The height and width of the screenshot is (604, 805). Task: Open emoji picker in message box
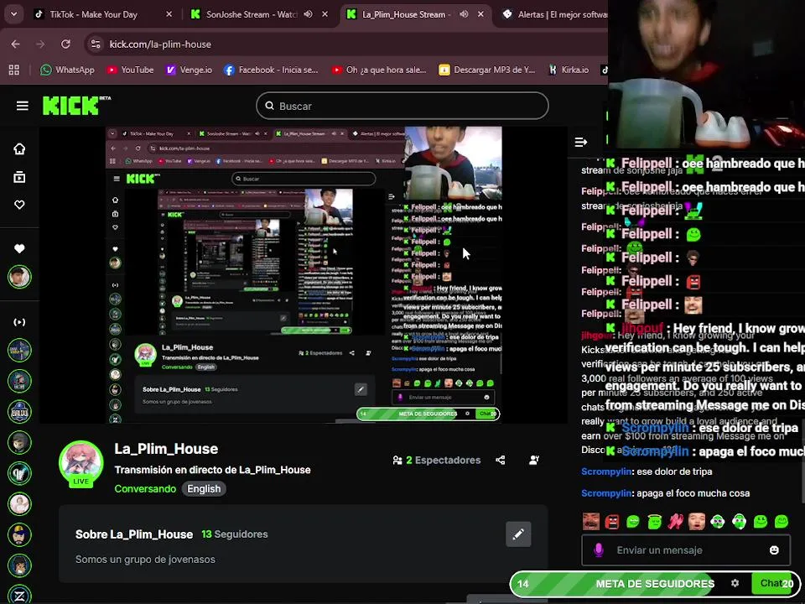click(774, 550)
